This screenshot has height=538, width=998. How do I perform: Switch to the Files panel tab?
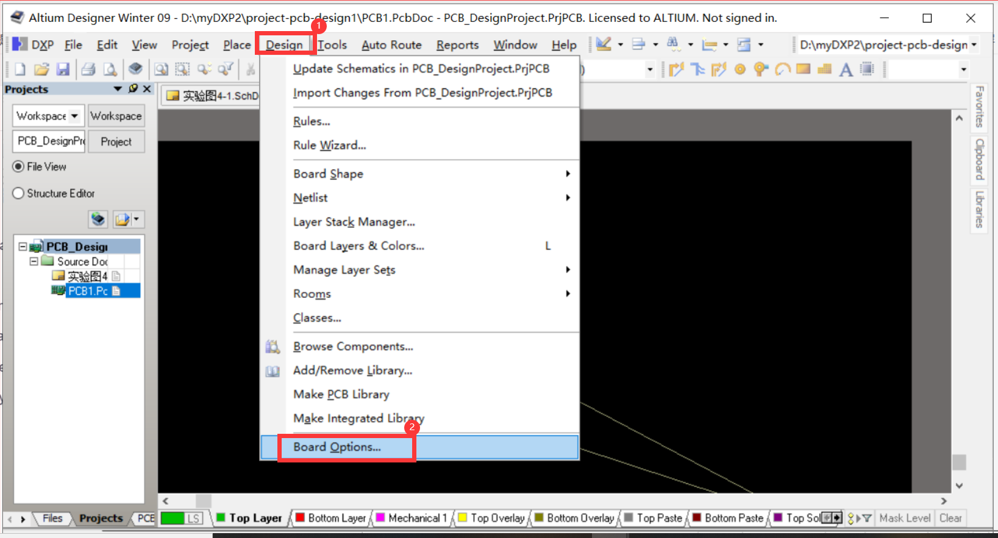(52, 518)
